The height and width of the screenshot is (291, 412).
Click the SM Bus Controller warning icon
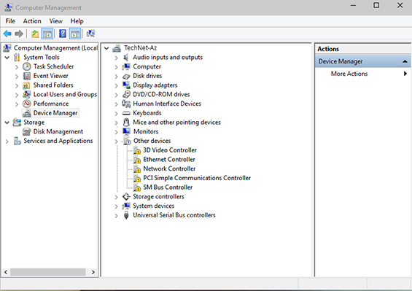(x=137, y=187)
